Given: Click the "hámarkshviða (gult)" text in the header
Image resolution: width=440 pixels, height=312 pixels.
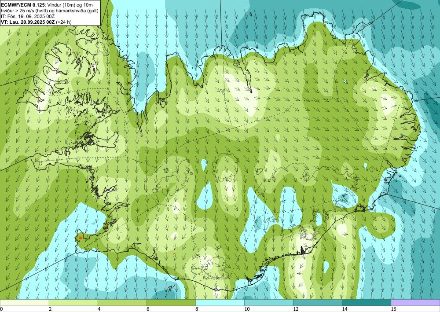Looking at the screenshot, I should pyautogui.click(x=77, y=11).
